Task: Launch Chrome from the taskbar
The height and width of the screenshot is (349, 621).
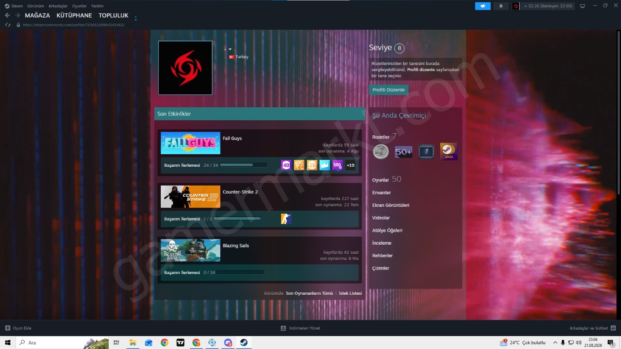Action: [164, 343]
